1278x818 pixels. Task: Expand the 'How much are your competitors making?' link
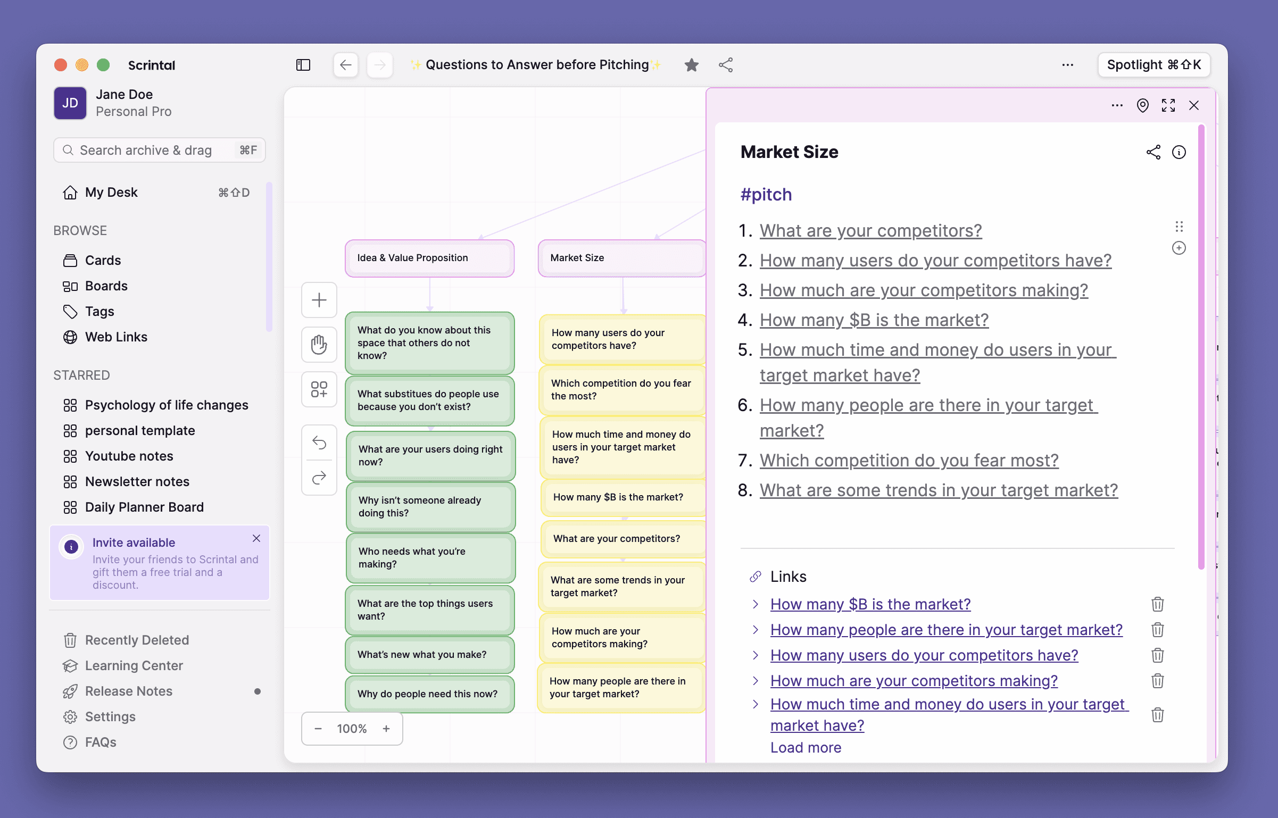point(756,681)
